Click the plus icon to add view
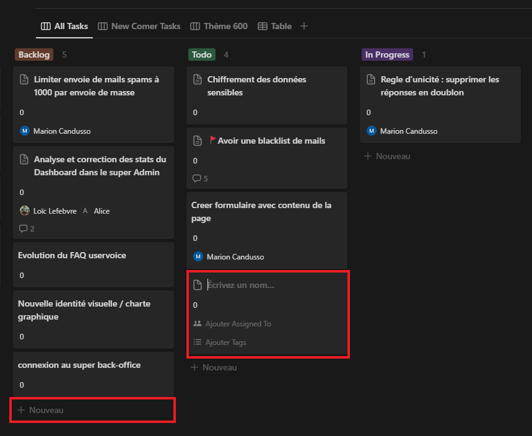This screenshot has width=532, height=436. pos(304,26)
